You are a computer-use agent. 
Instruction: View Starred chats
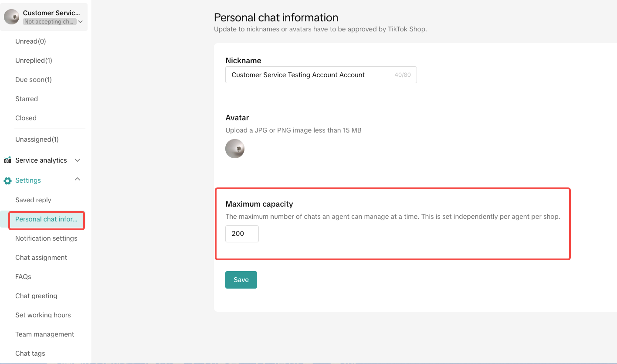(x=27, y=99)
